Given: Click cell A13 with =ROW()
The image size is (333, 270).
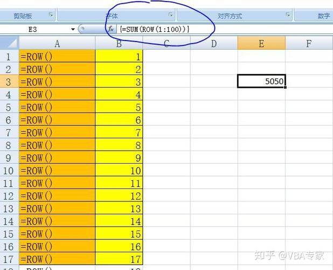Looking at the screenshot, I should coord(57,208).
